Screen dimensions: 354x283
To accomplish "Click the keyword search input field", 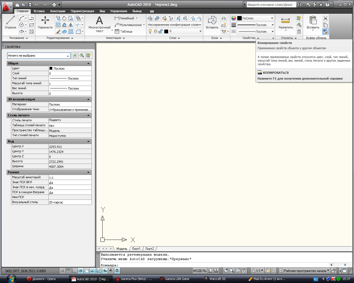I will pos(271,5).
